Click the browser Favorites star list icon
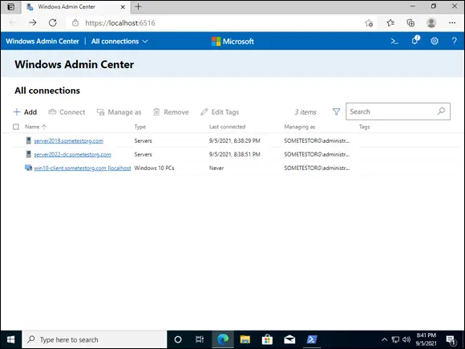Viewport: 465px width, 349px height. [x=390, y=22]
